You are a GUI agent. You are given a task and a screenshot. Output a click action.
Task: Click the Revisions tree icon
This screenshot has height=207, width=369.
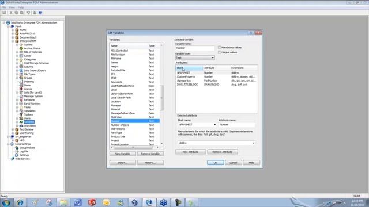(x=21, y=99)
